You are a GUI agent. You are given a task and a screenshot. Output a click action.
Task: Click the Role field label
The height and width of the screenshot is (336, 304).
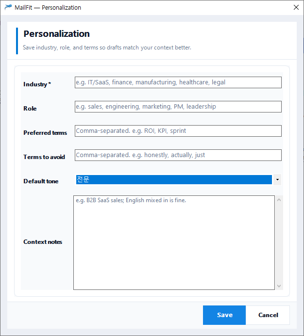(x=30, y=109)
